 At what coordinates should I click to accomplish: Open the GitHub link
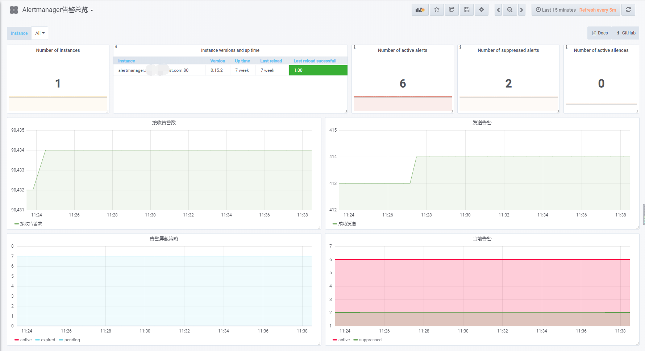pyautogui.click(x=626, y=33)
